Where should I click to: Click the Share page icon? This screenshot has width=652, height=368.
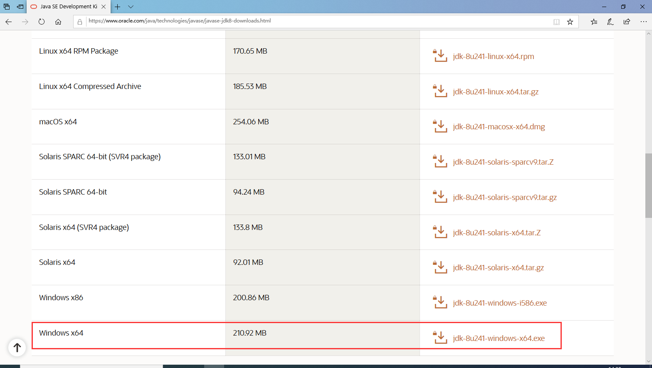pos(627,22)
